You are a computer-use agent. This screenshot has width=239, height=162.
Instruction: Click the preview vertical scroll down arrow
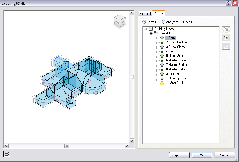[x=132, y=141]
